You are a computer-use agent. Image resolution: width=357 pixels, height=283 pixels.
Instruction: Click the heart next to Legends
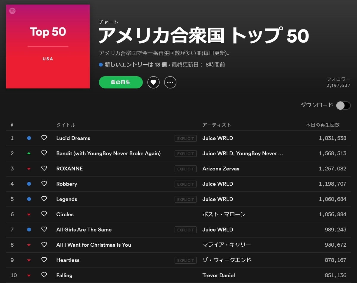click(44, 199)
